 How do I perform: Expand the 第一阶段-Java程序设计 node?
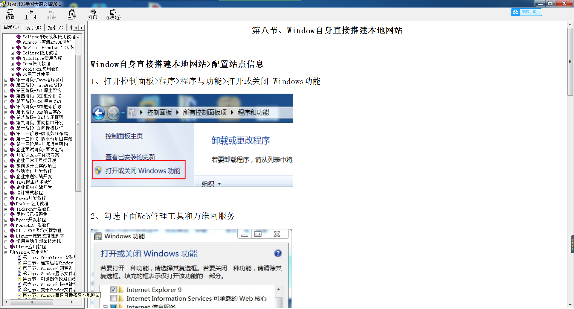(x=6, y=80)
